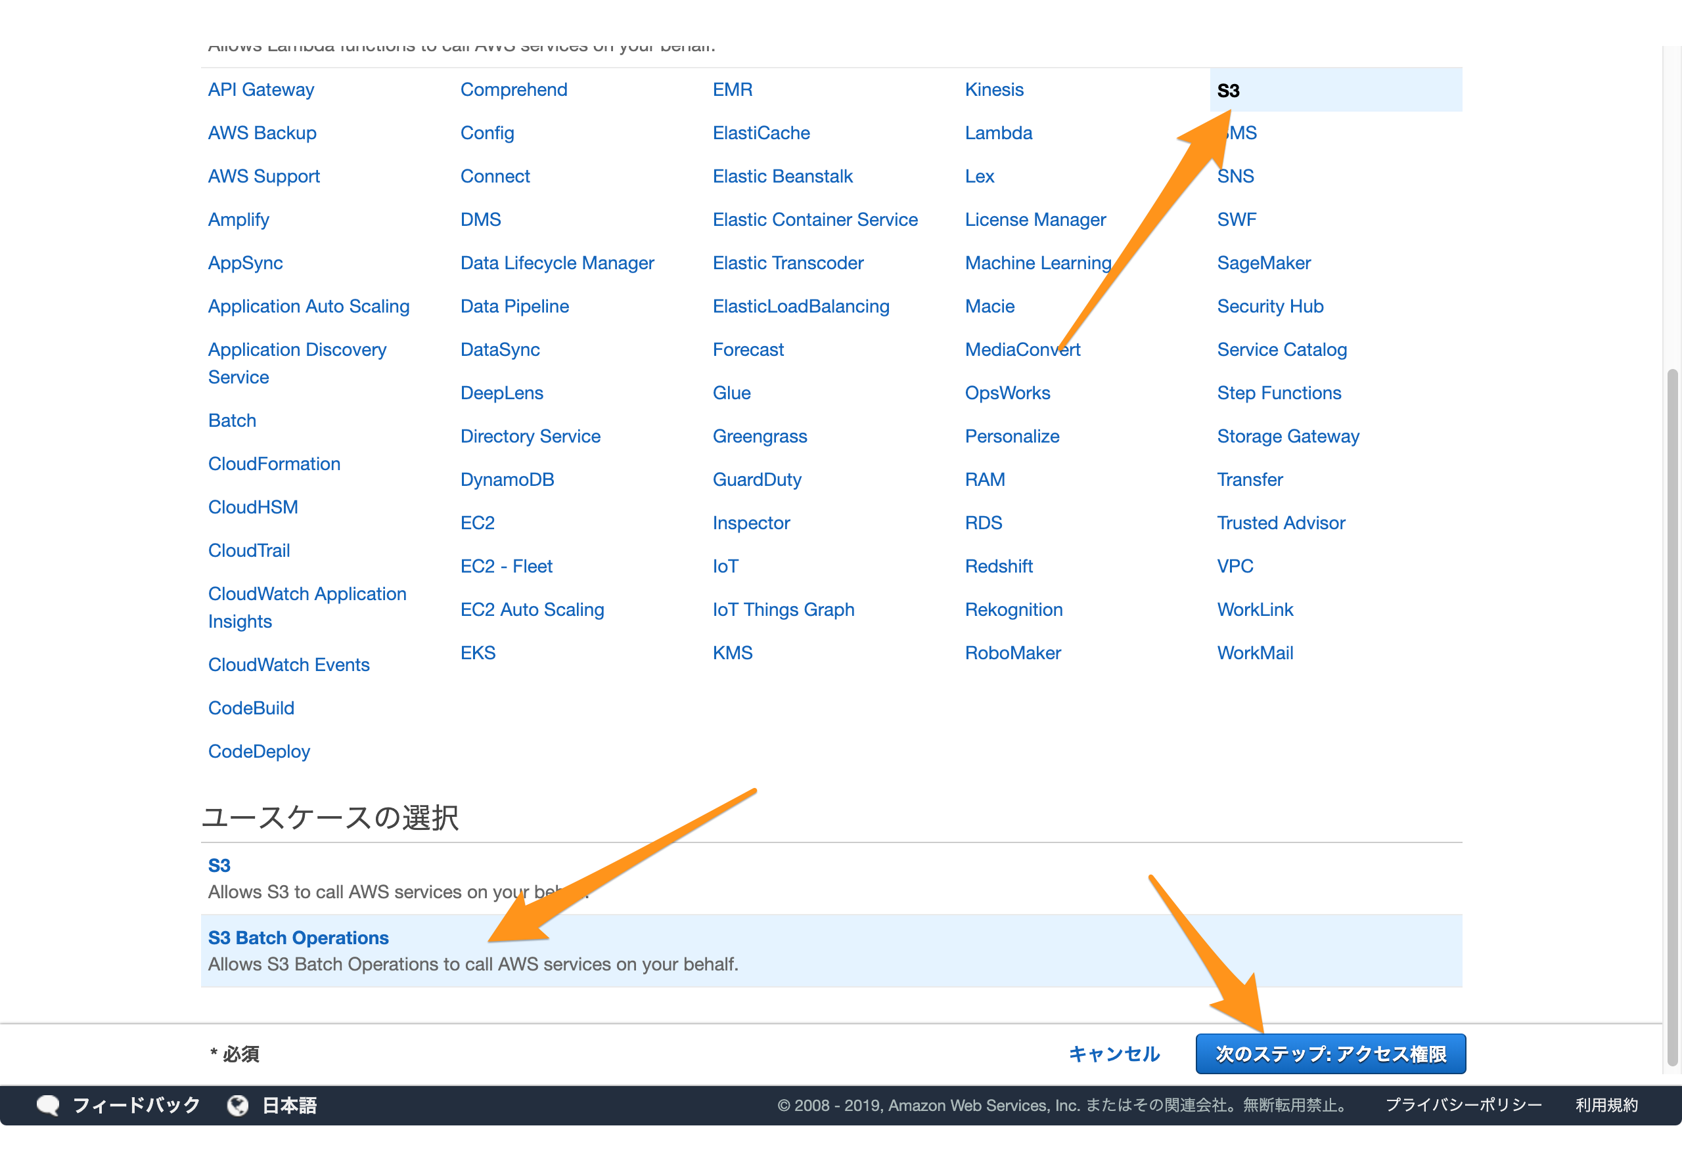This screenshot has height=1153, width=1682.
Task: Choose KMS service
Action: [x=732, y=653]
